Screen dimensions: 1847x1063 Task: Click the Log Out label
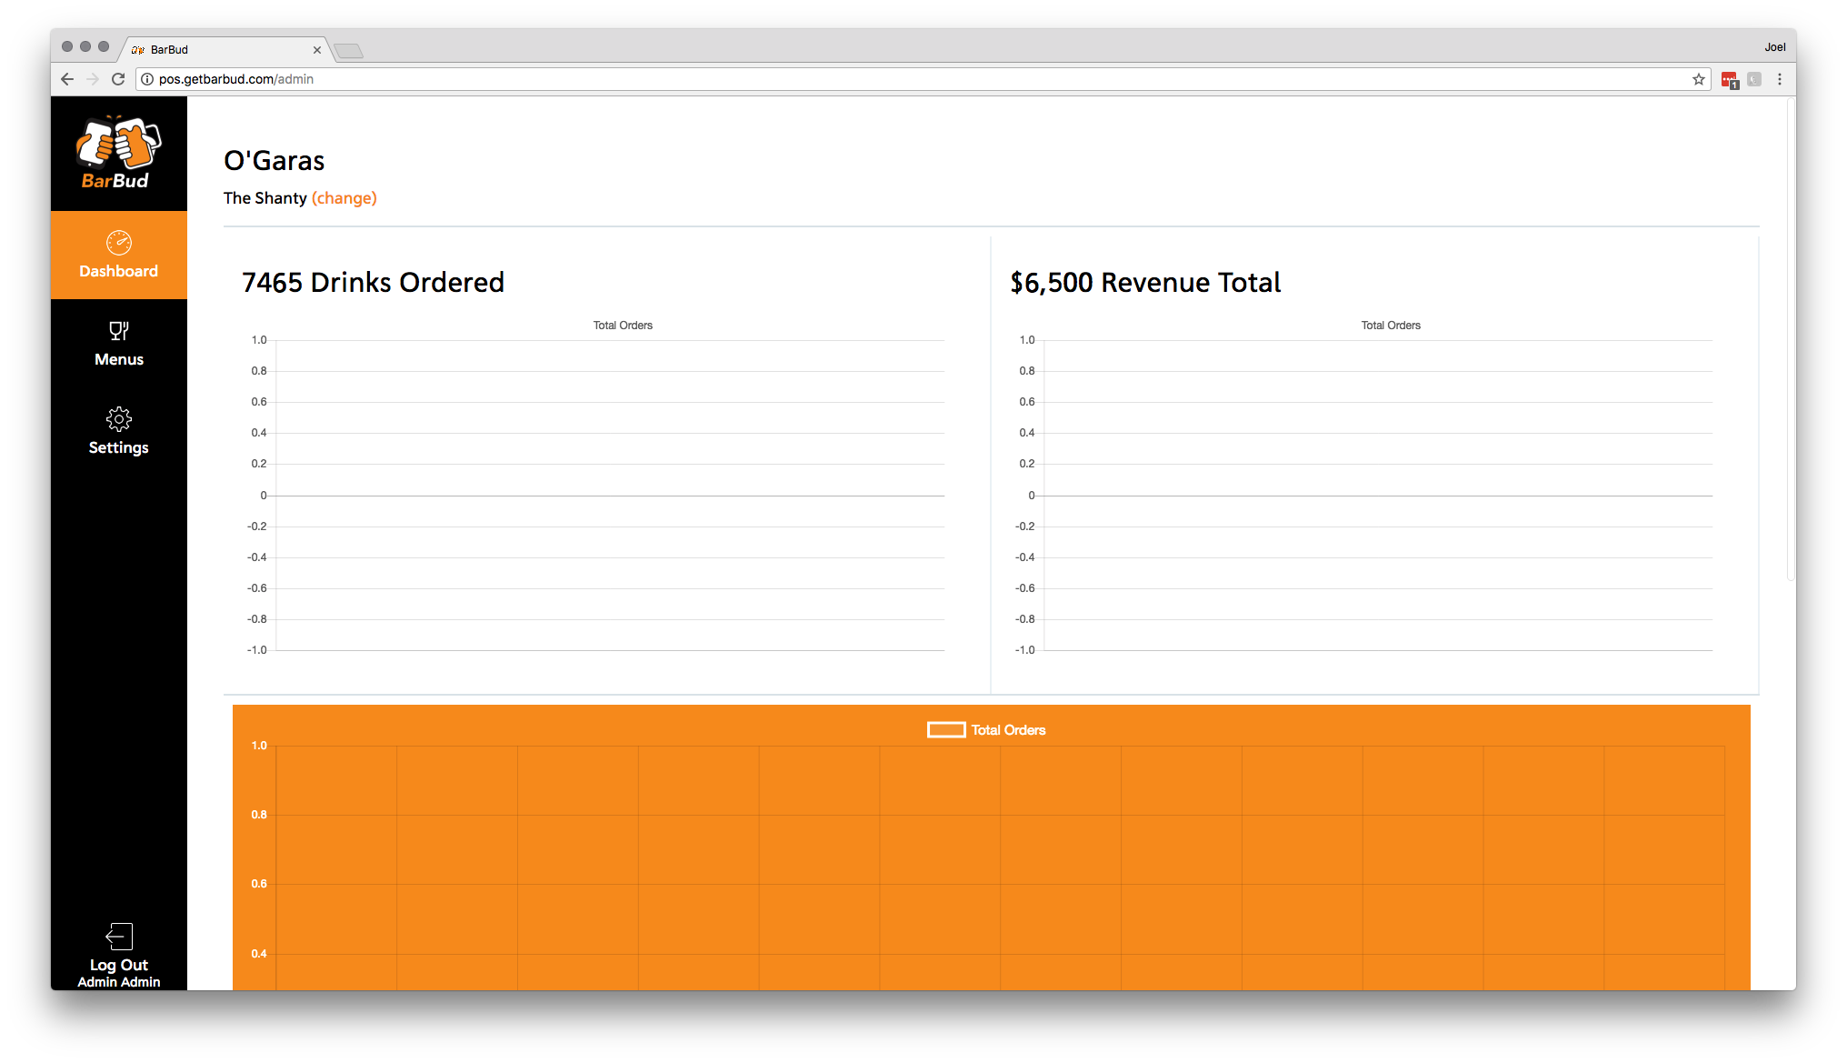(x=119, y=965)
